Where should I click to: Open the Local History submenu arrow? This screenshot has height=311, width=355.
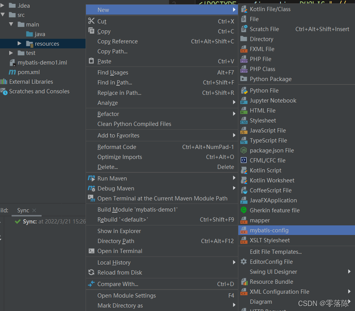(x=234, y=262)
